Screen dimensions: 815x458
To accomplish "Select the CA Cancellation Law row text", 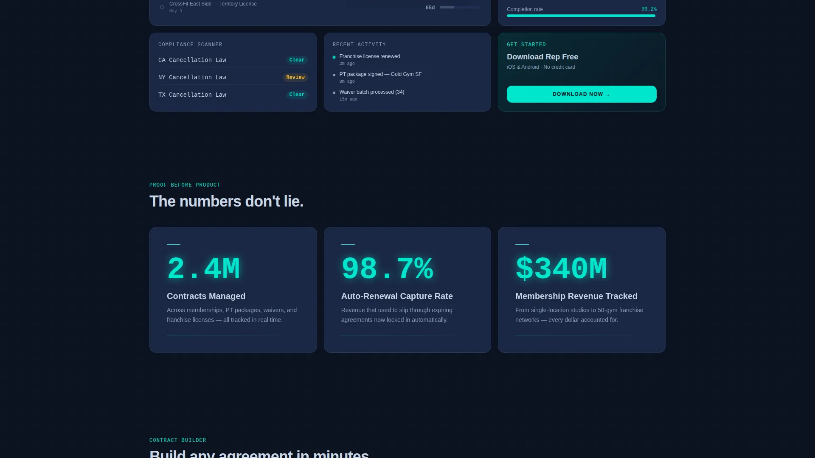I will coord(192,60).
